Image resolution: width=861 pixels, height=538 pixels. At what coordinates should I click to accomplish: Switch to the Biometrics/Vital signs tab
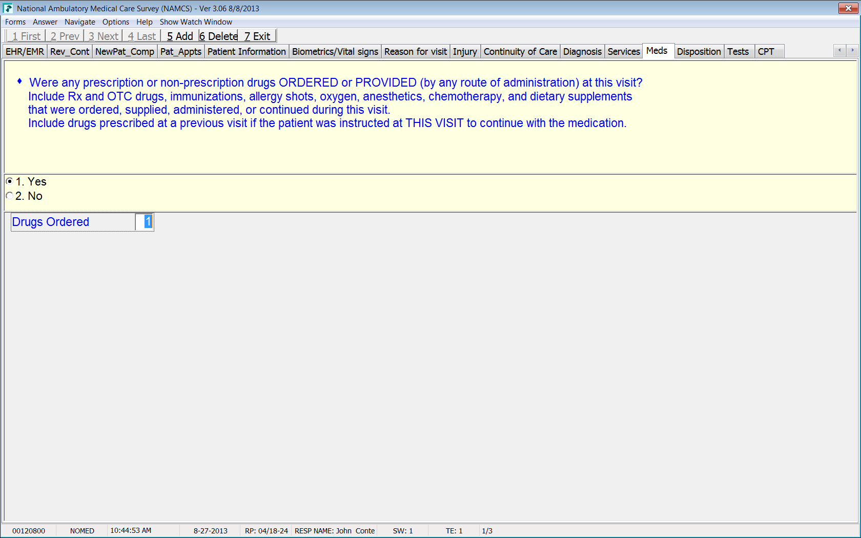335,52
